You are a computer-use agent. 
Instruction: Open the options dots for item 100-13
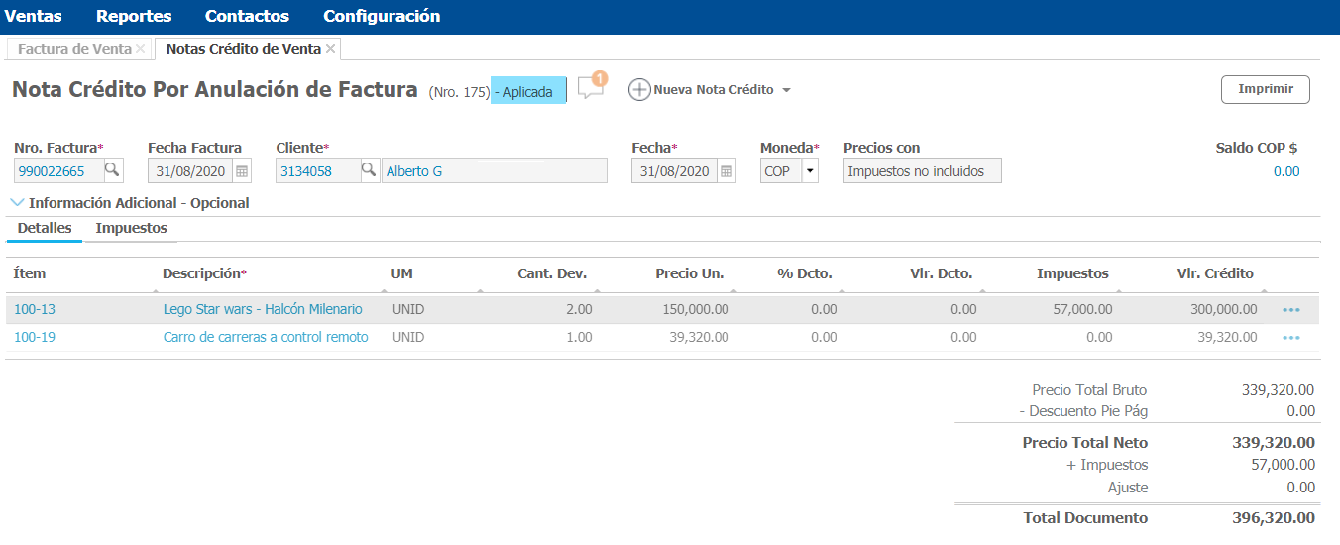tap(1290, 310)
